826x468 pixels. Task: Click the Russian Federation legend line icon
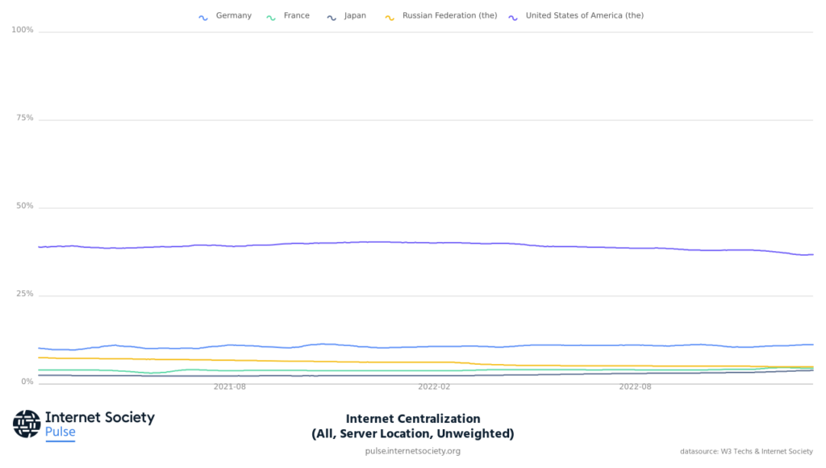390,17
